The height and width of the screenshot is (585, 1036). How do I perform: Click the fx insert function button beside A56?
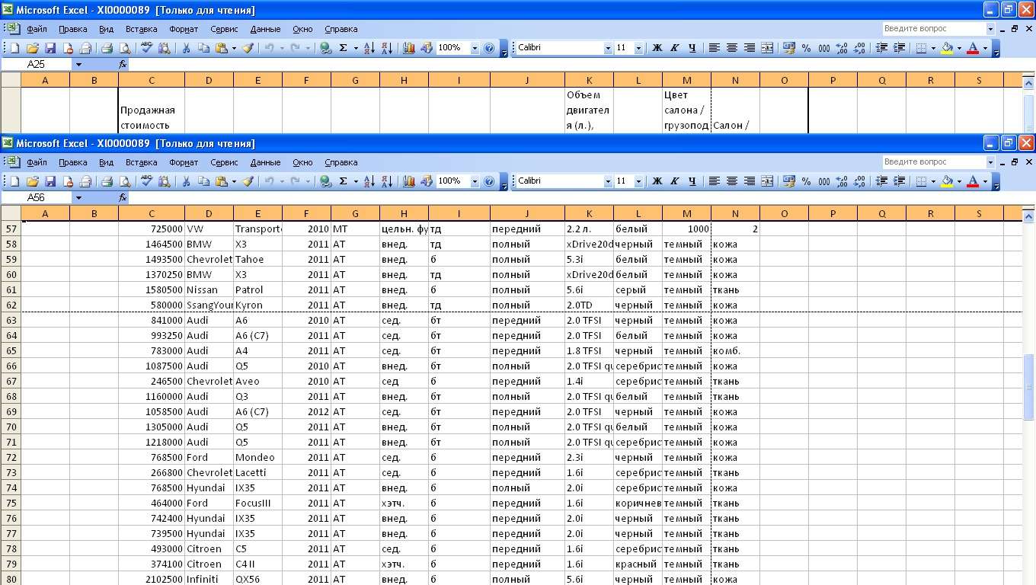click(x=123, y=197)
